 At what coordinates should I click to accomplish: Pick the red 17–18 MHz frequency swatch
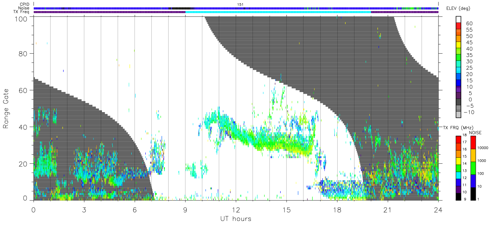click(458, 139)
